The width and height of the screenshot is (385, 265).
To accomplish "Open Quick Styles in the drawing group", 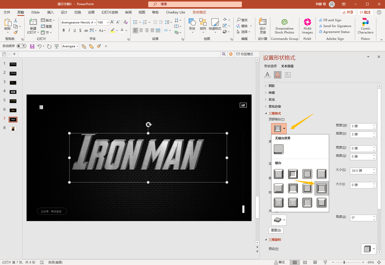I will point(215,25).
